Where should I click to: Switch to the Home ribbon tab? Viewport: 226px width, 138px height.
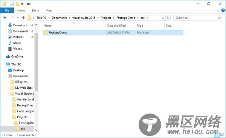21,11
